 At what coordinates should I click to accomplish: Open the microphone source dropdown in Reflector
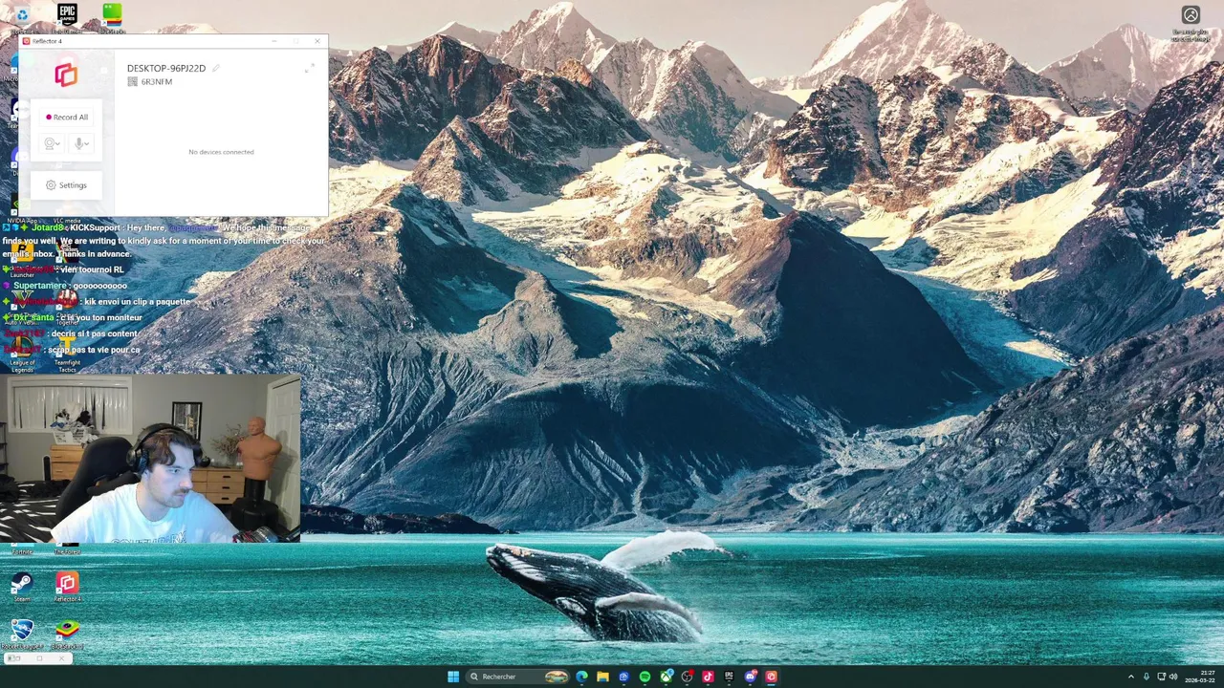[81, 143]
